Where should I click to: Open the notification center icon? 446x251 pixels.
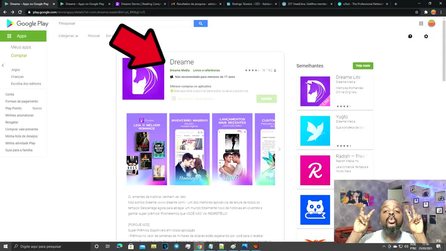click(439, 246)
